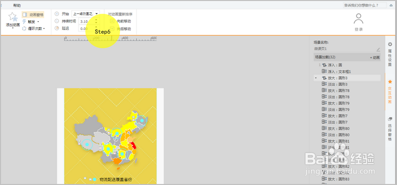Click the icon beside 淡出：图形78
The image size is (397, 185).
[324, 96]
